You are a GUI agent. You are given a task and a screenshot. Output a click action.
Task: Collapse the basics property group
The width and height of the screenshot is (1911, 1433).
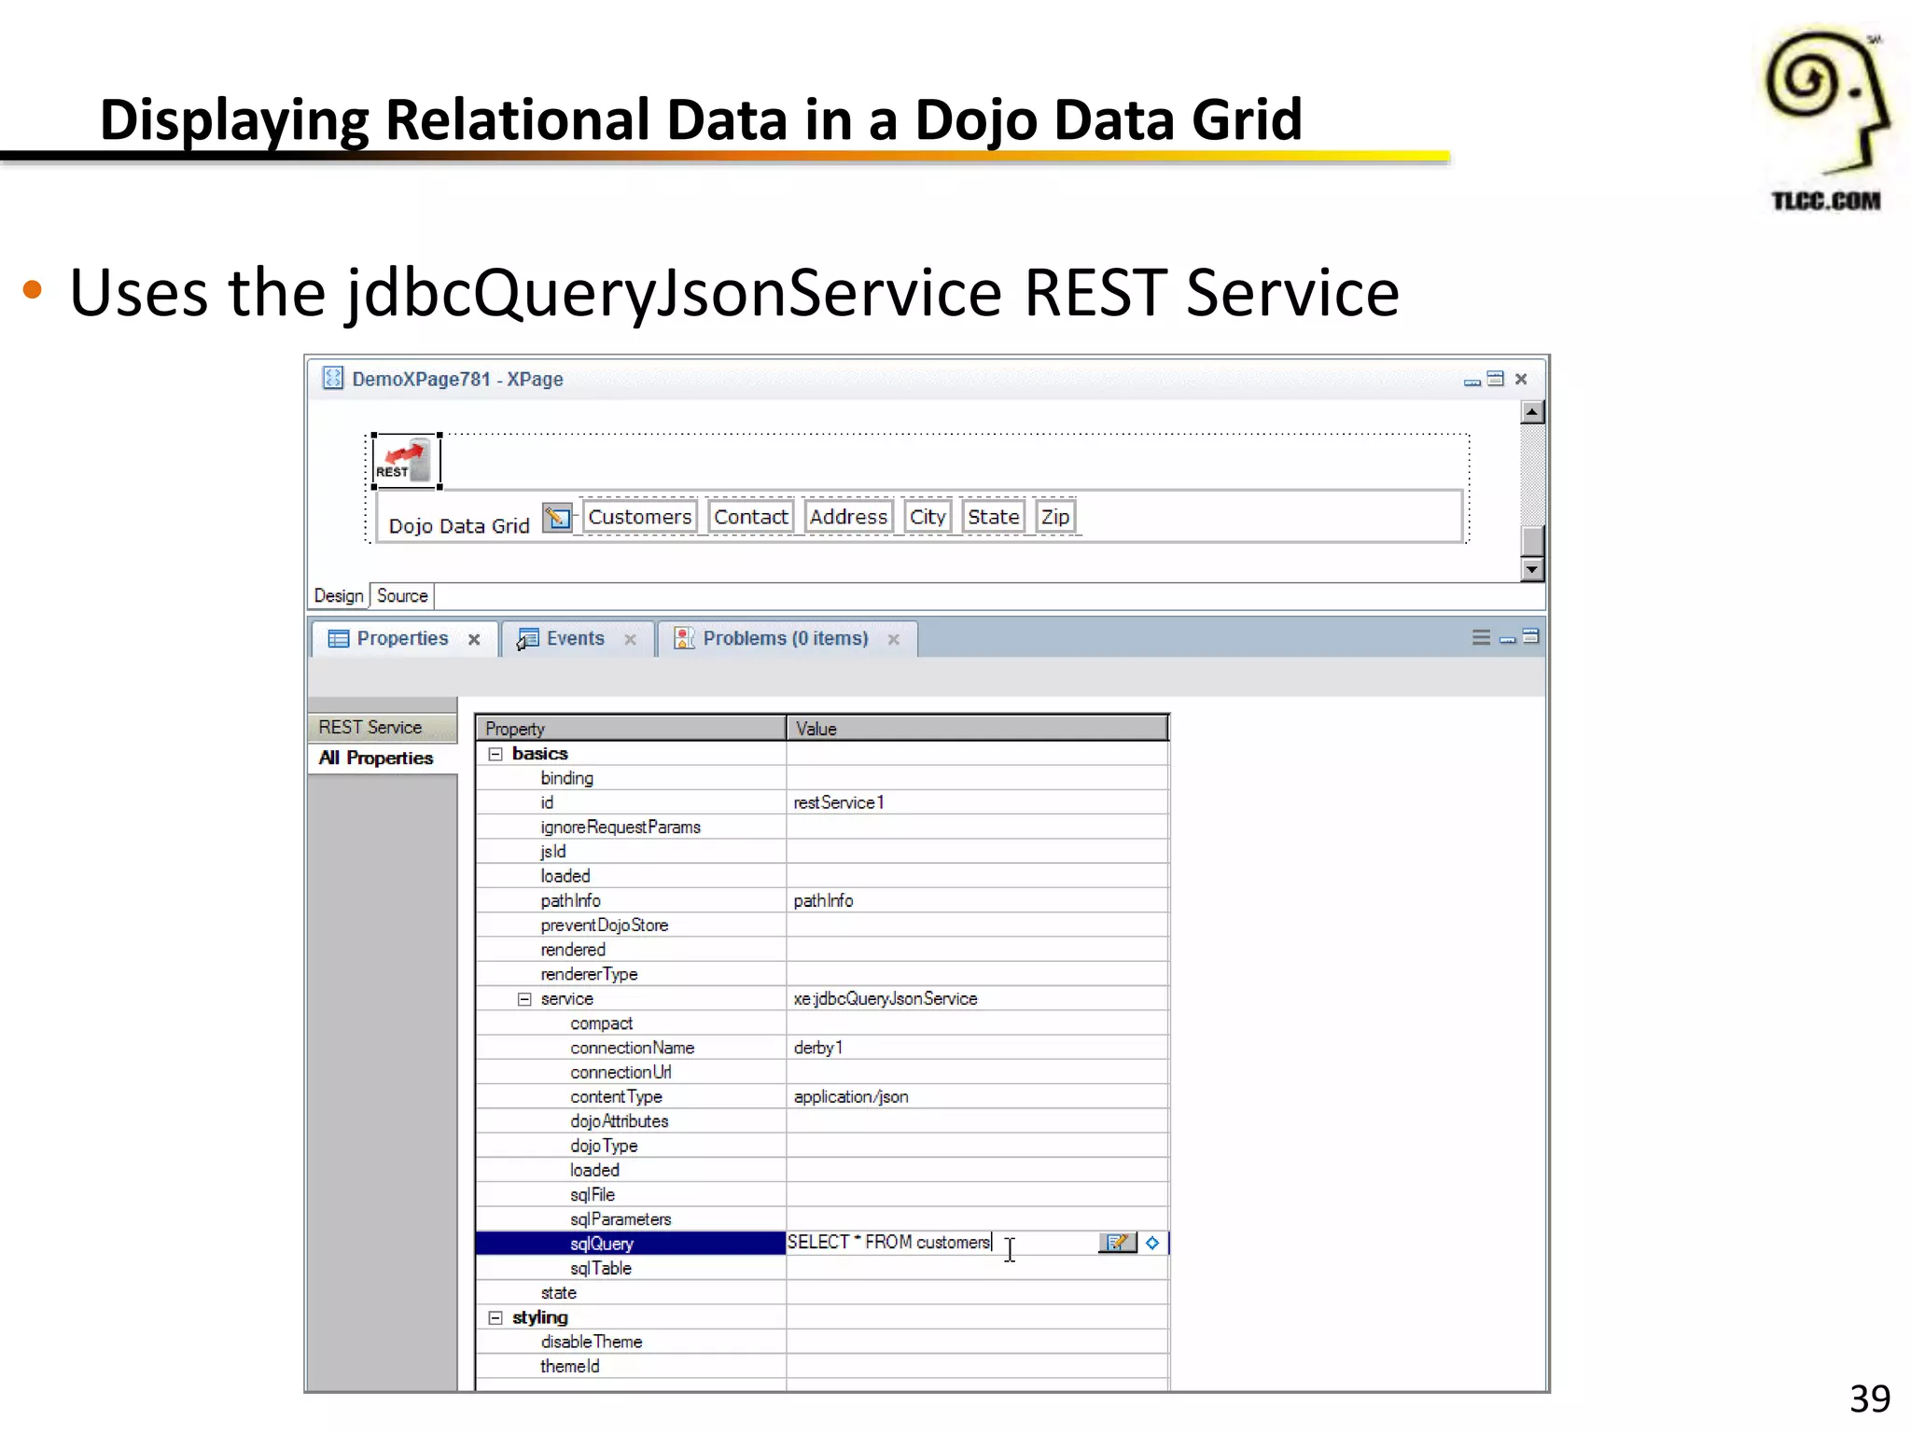[x=495, y=754]
